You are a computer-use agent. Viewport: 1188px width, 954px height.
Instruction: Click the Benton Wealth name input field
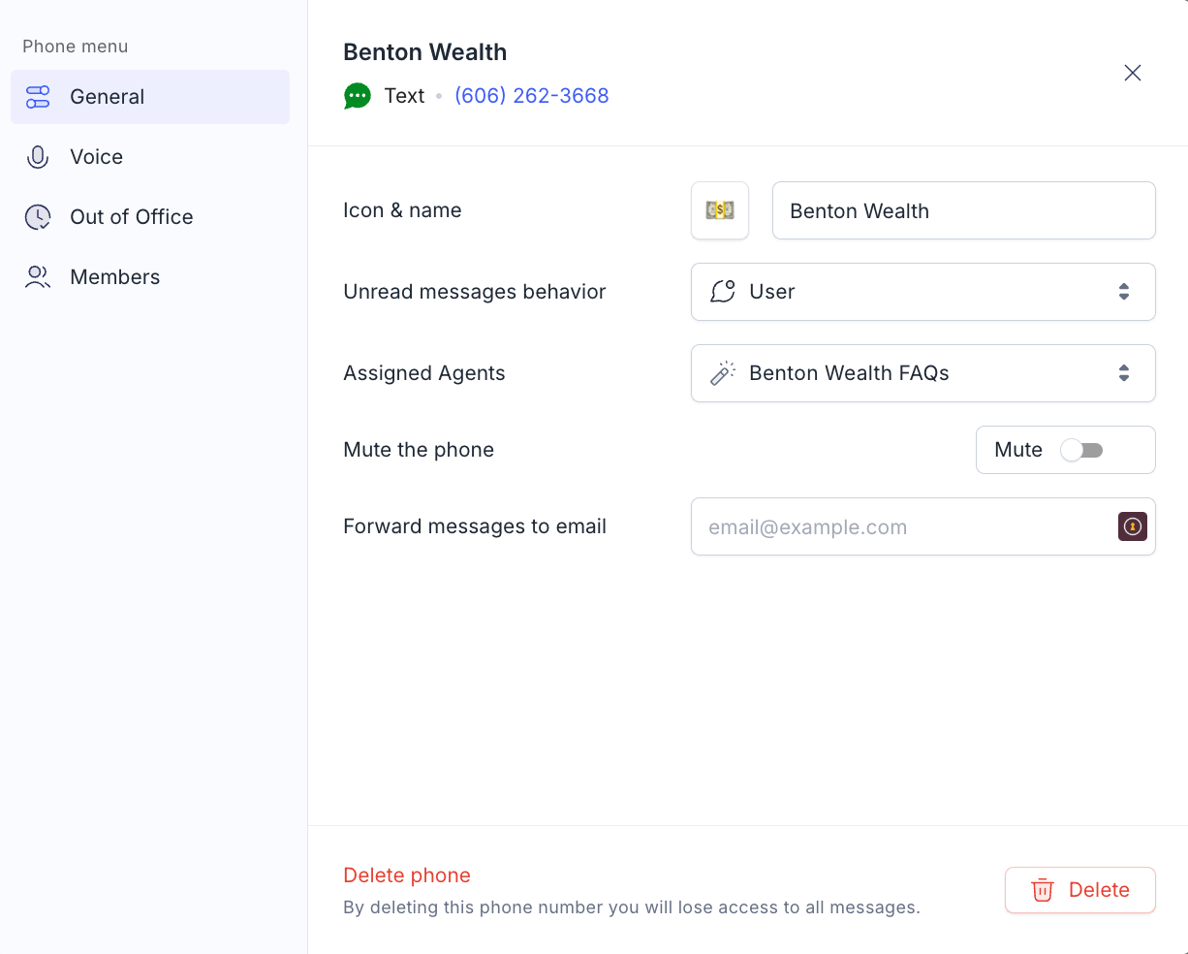[964, 210]
